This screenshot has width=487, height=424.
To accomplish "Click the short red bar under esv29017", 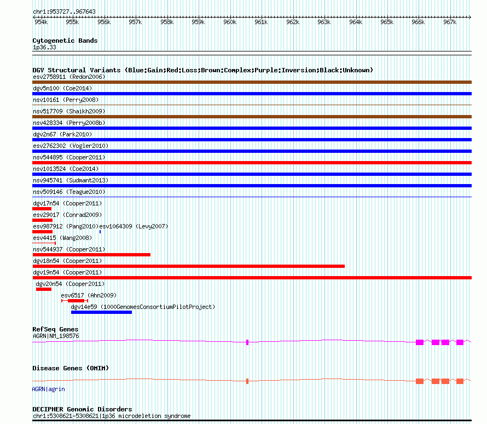I will [x=42, y=220].
